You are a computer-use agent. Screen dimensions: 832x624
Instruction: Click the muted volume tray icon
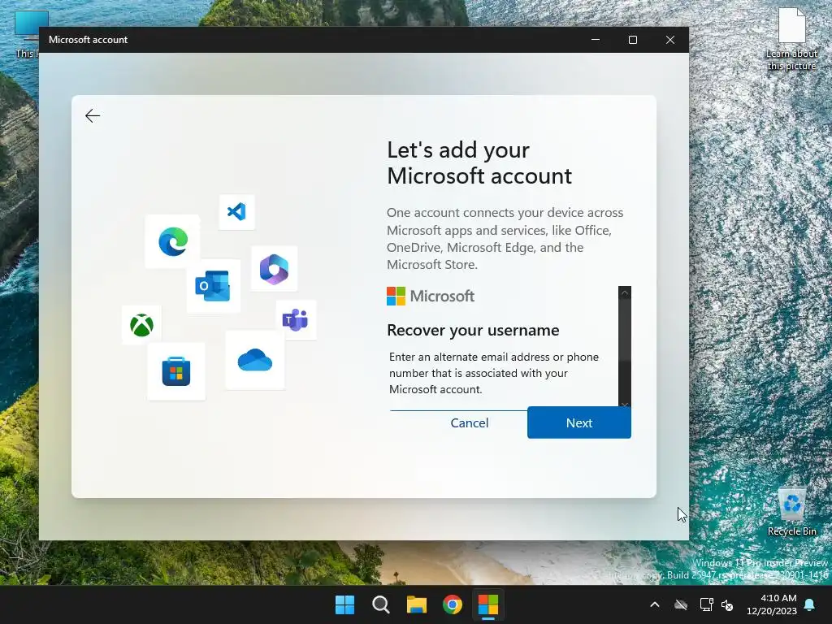(x=727, y=604)
